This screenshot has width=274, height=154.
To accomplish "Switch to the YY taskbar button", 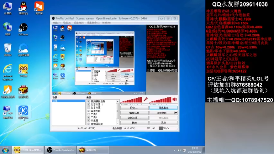I will pos(28,150).
